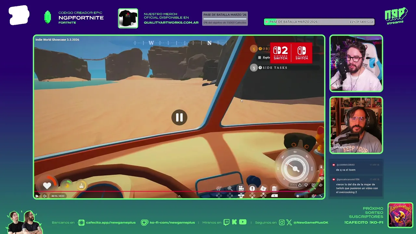Expand the SIDE TASKS list
This screenshot has width=416, height=234.
tap(275, 68)
